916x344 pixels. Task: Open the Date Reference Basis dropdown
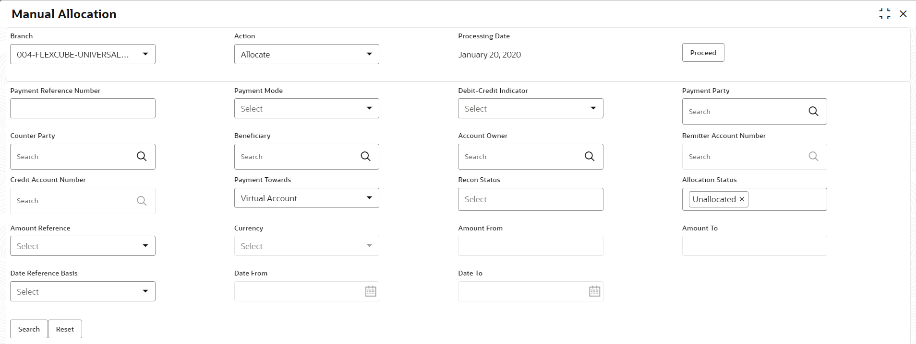145,291
